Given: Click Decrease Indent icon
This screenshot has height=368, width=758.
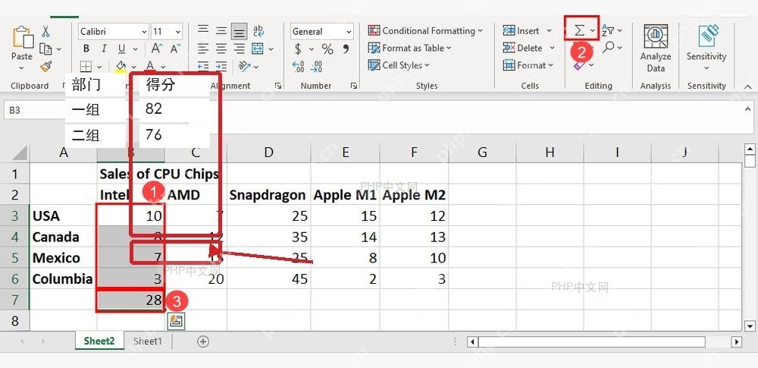Looking at the screenshot, I should click(x=203, y=66).
